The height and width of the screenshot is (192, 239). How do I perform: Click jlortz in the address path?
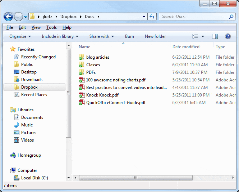(x=47, y=17)
